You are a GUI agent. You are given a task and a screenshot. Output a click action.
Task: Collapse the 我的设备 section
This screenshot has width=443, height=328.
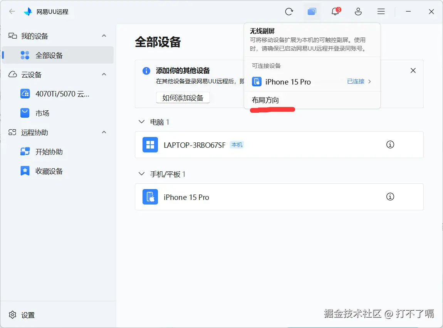pyautogui.click(x=104, y=36)
